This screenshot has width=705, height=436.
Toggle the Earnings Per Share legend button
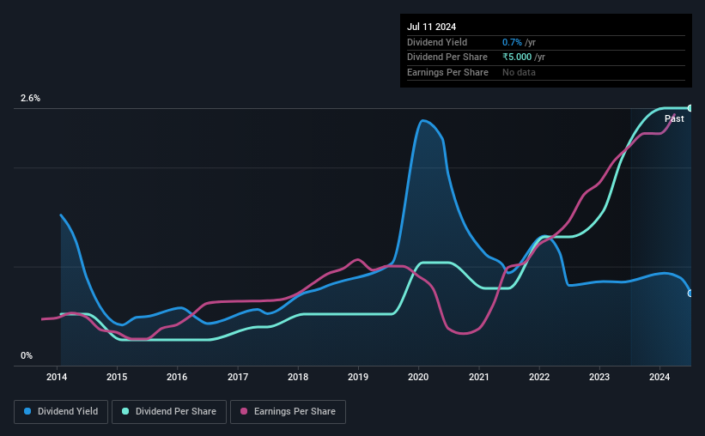(288, 412)
